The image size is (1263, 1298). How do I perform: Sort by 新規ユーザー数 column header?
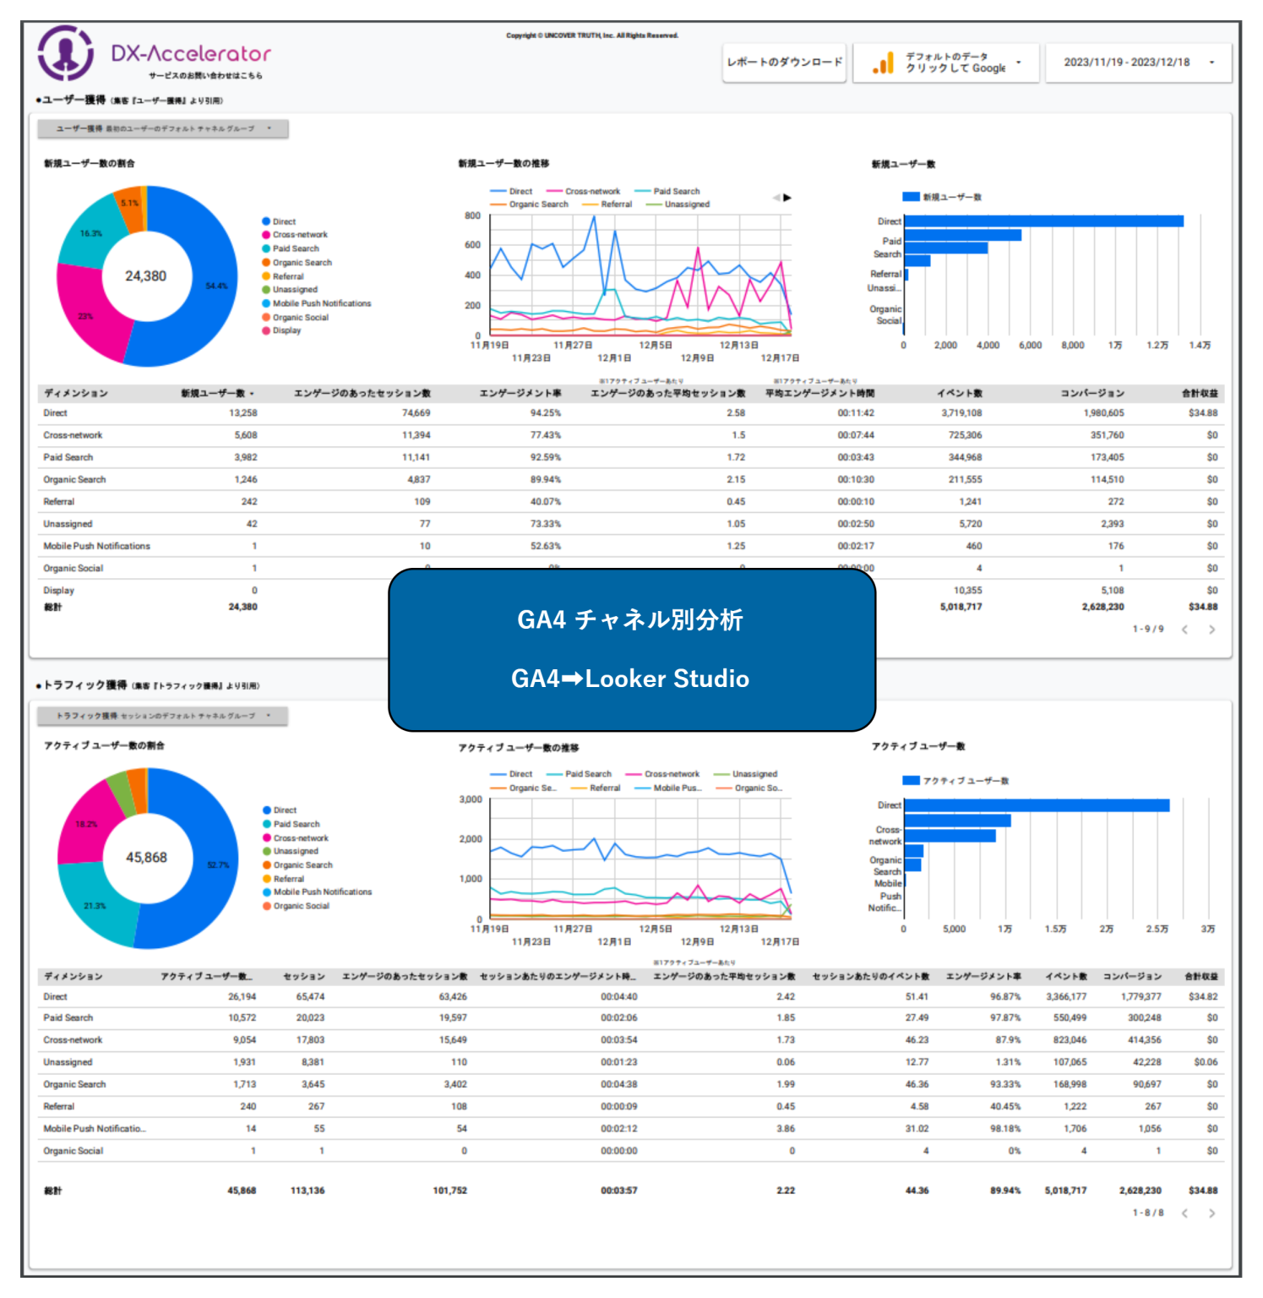click(215, 393)
